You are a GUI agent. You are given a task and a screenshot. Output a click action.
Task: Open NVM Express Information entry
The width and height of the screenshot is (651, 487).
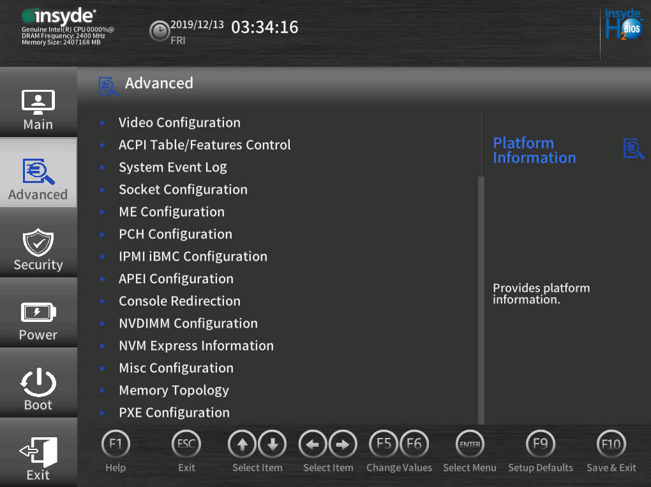point(197,345)
